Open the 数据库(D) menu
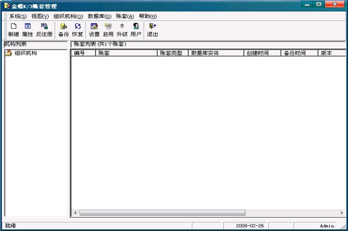The width and height of the screenshot is (348, 231). point(99,16)
